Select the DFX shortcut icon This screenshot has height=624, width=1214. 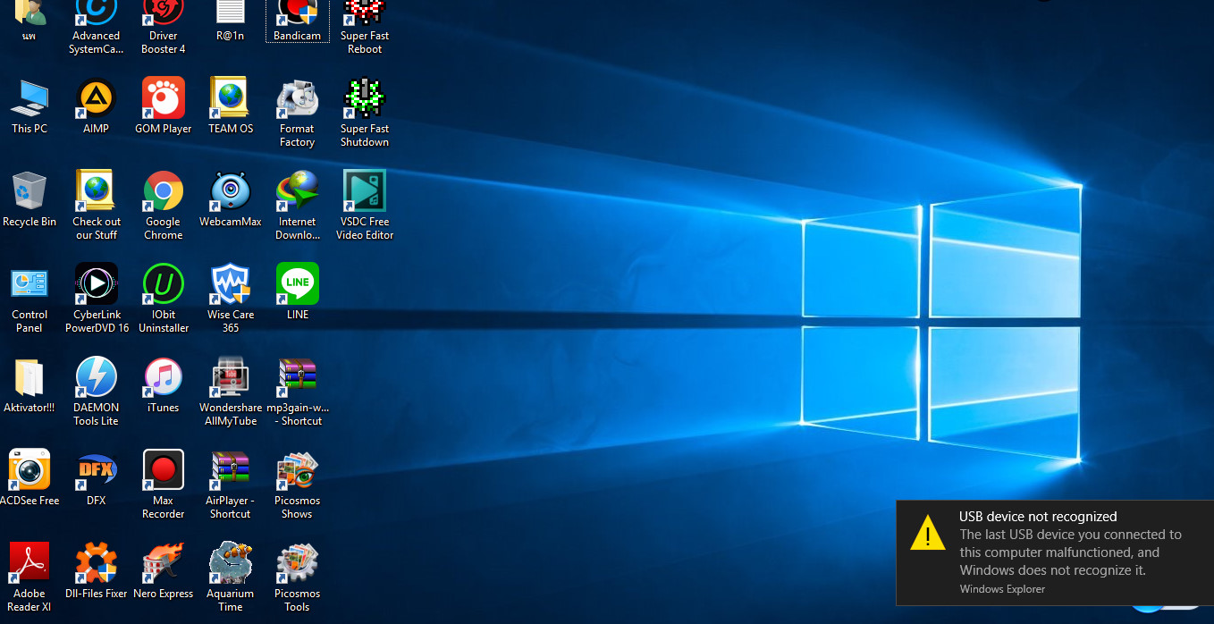(97, 470)
